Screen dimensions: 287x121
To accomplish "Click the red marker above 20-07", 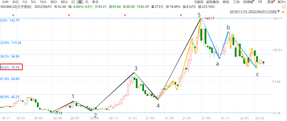I will click(69, 16).
